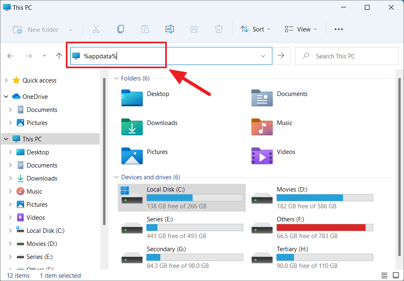Viewport: 404px width, 281px height.
Task: Open the View menu
Action: [301, 29]
